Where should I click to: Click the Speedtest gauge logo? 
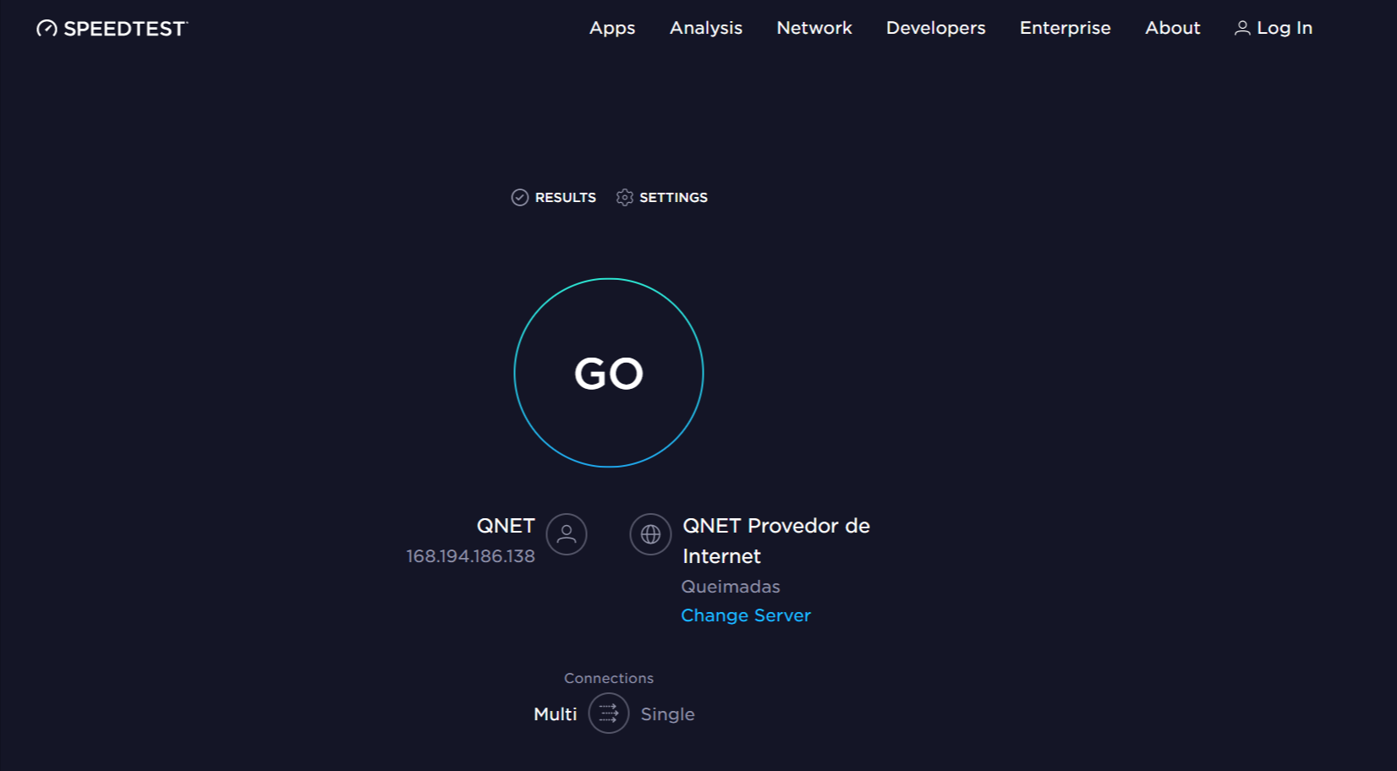tap(47, 29)
